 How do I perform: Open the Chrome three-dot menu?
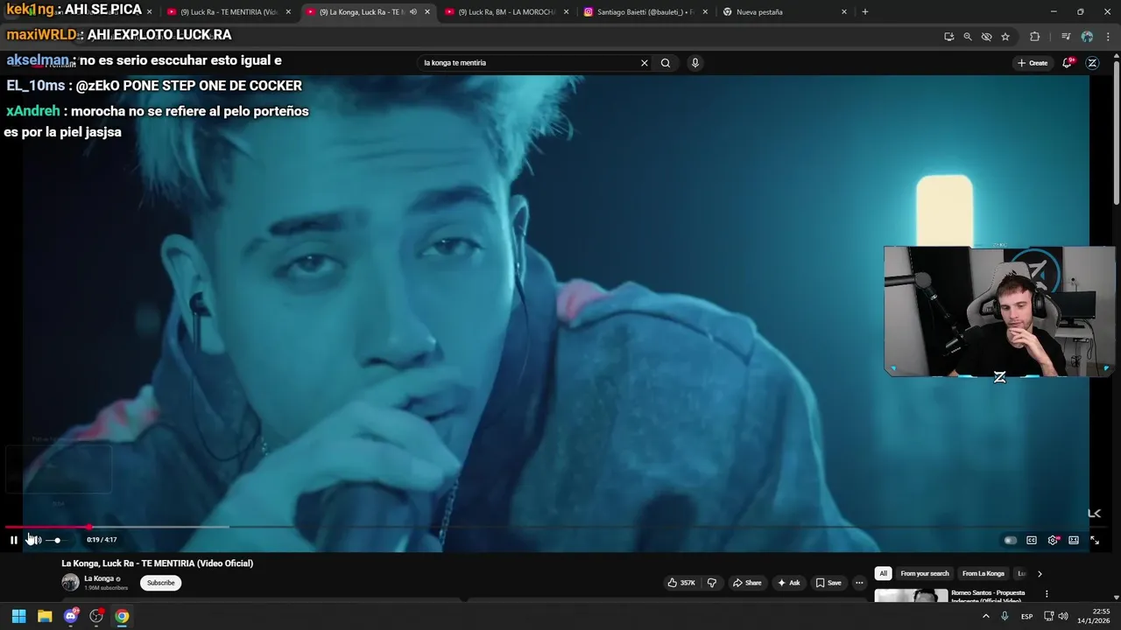coord(1106,37)
